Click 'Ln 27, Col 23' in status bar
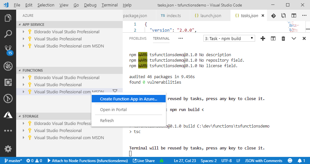 185,161
